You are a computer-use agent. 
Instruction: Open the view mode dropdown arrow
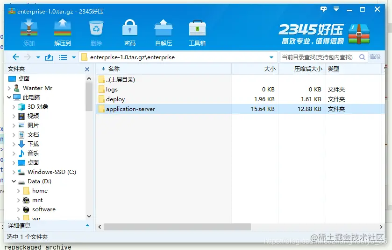(74, 57)
